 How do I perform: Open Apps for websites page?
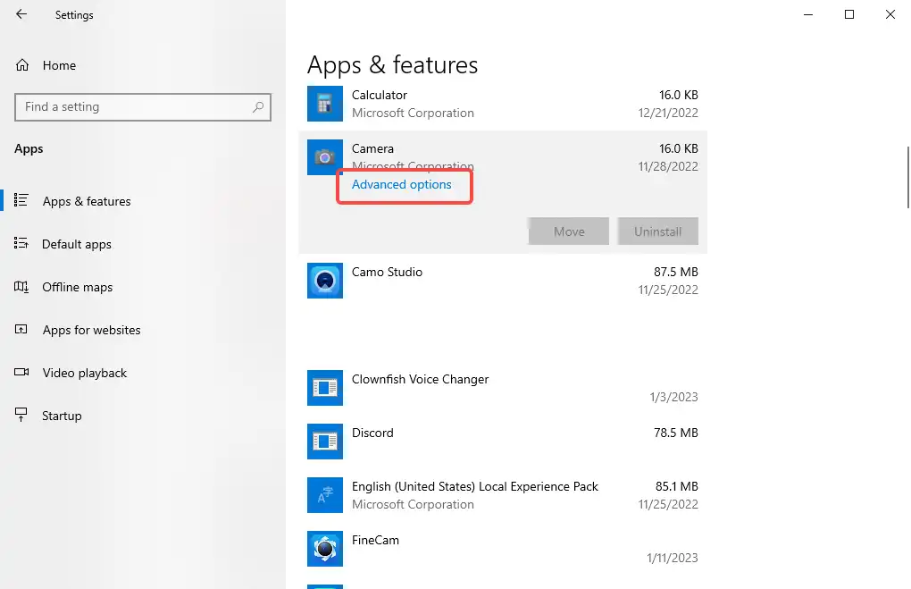91,331
